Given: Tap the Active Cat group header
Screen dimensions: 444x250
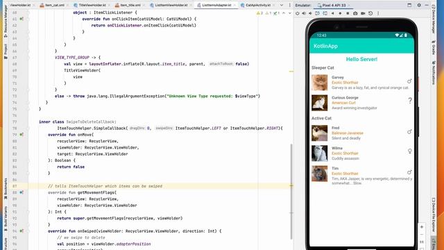Looking at the screenshot, I should (x=321, y=118).
